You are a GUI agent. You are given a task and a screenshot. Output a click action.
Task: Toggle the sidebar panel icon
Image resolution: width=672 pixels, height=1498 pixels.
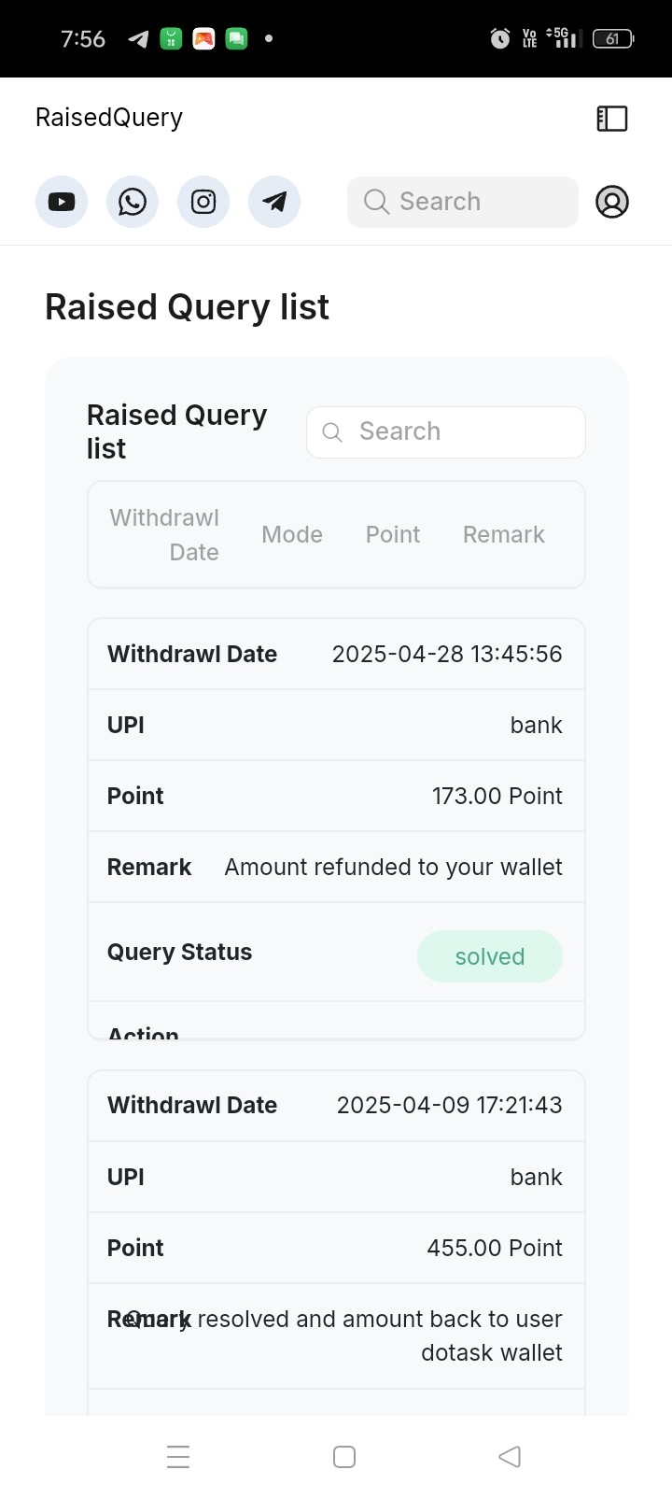click(x=612, y=119)
